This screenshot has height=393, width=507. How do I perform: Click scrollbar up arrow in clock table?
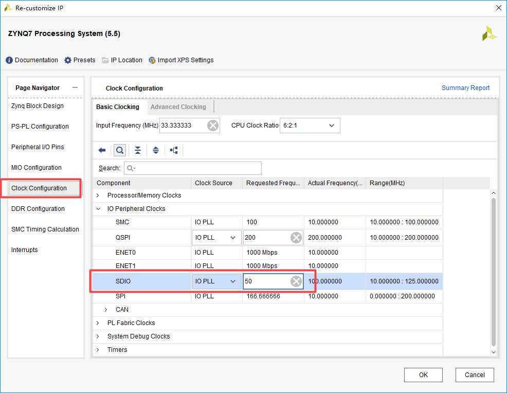pyautogui.click(x=494, y=193)
